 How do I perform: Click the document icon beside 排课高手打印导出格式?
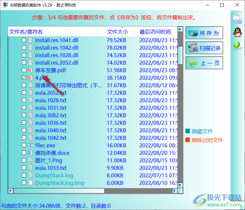click(31, 85)
